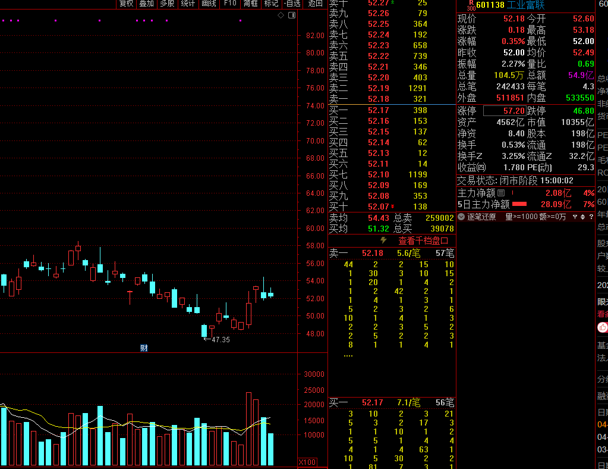This screenshot has width=608, height=469.
Task: Click stock code 601138
Action: click(490, 5)
